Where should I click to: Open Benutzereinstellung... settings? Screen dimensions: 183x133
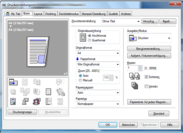(149, 49)
